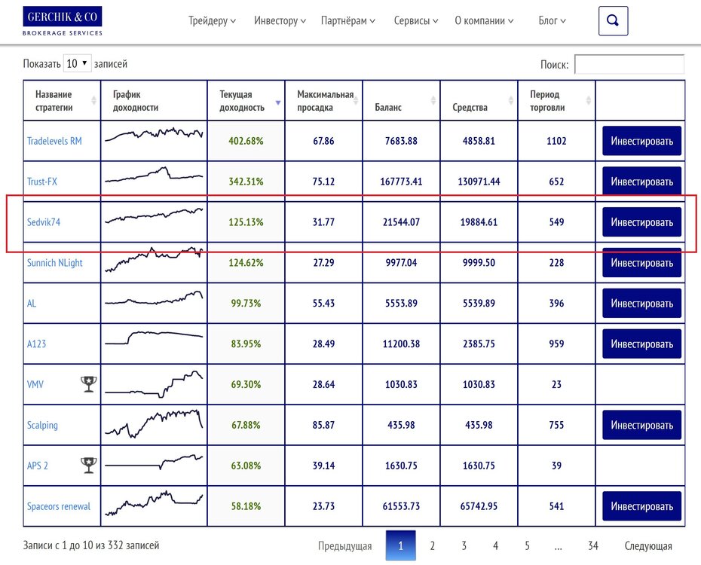The height and width of the screenshot is (565, 701).
Task: Click the Поиск input field
Action: pos(629,64)
